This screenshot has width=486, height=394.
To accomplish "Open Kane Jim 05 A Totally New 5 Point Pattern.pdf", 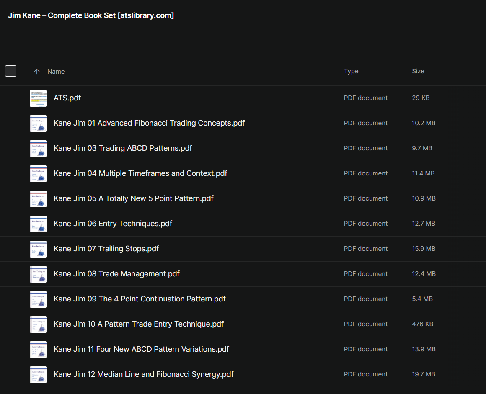I will pyautogui.click(x=134, y=198).
